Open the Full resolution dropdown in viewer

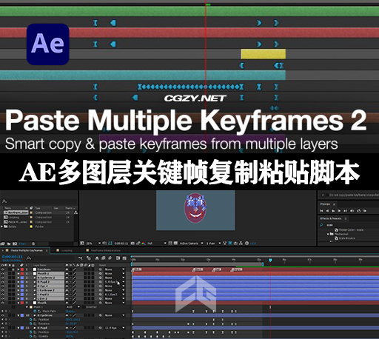[157, 244]
